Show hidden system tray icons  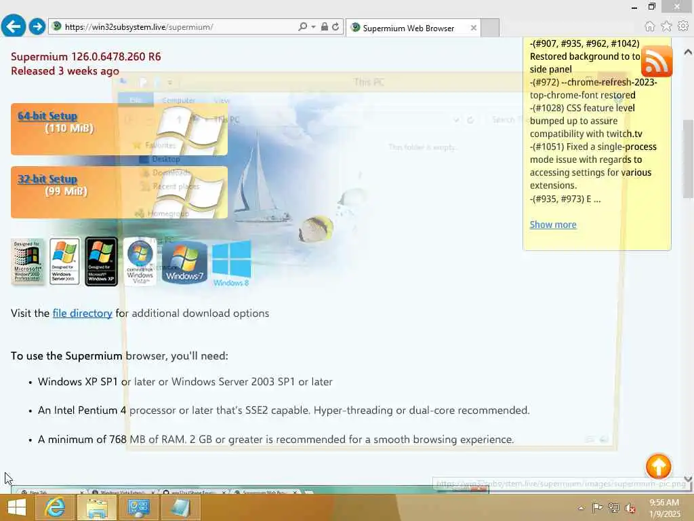(581, 507)
